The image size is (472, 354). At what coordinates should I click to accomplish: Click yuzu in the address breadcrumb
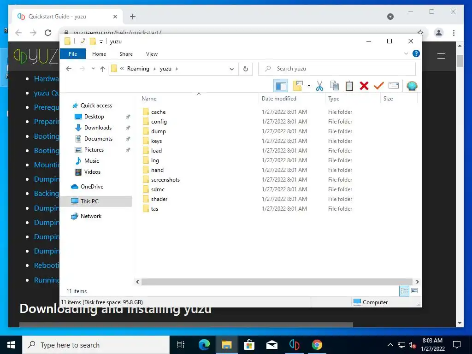[x=165, y=69]
